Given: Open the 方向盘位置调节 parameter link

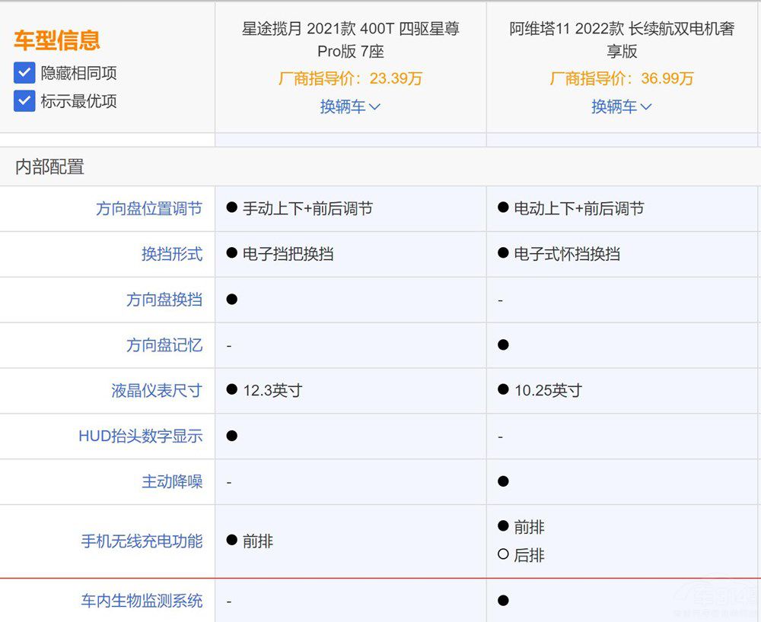Looking at the screenshot, I should (149, 208).
